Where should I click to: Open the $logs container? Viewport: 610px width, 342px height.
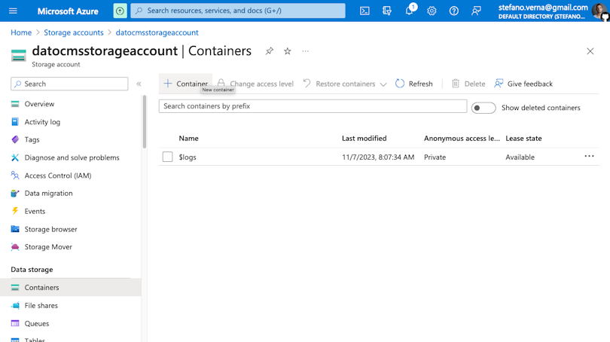click(188, 157)
